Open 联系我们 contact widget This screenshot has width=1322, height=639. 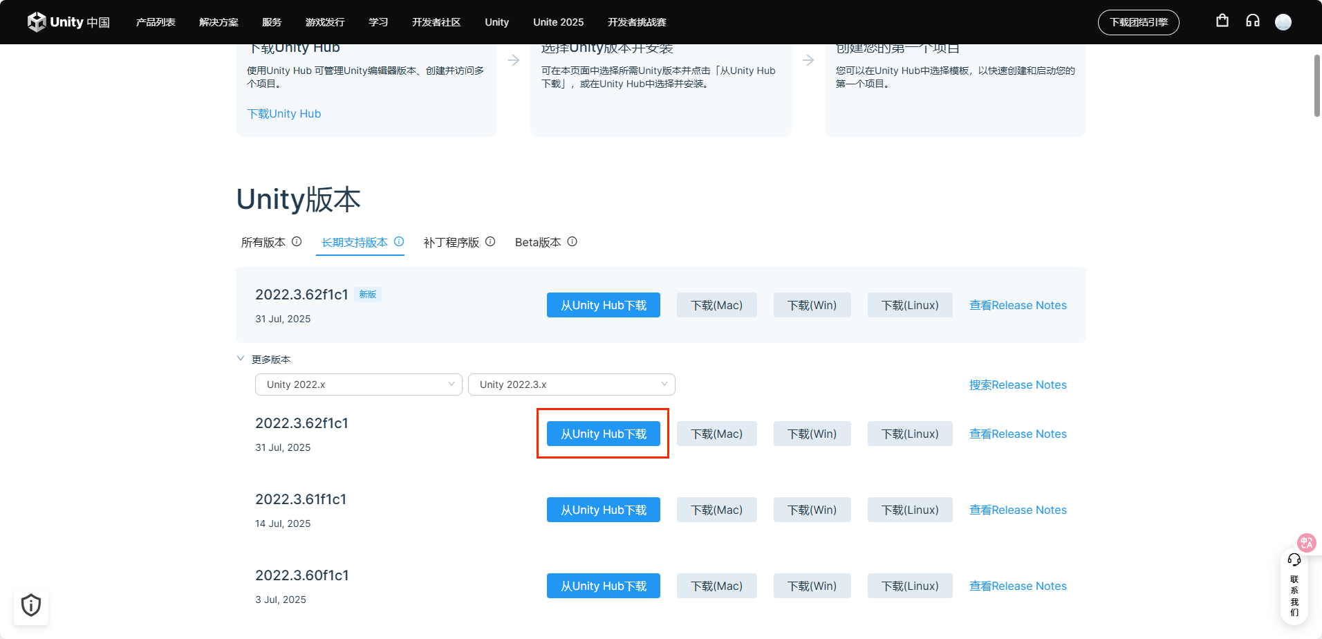[x=1294, y=588]
